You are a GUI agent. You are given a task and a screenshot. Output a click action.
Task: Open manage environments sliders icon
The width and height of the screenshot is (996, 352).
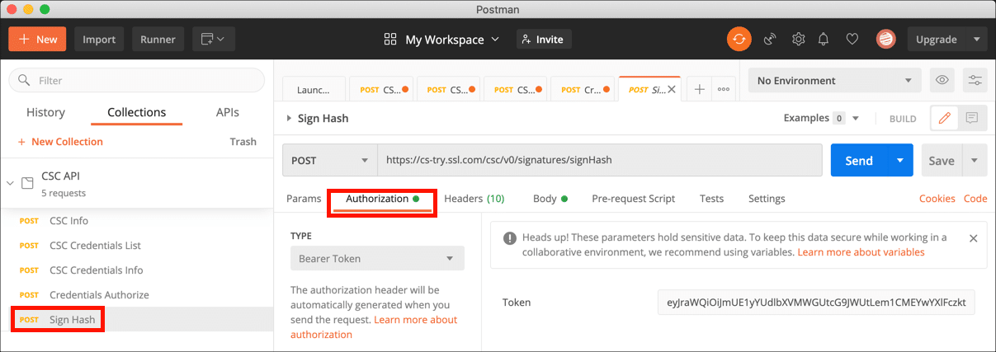975,81
